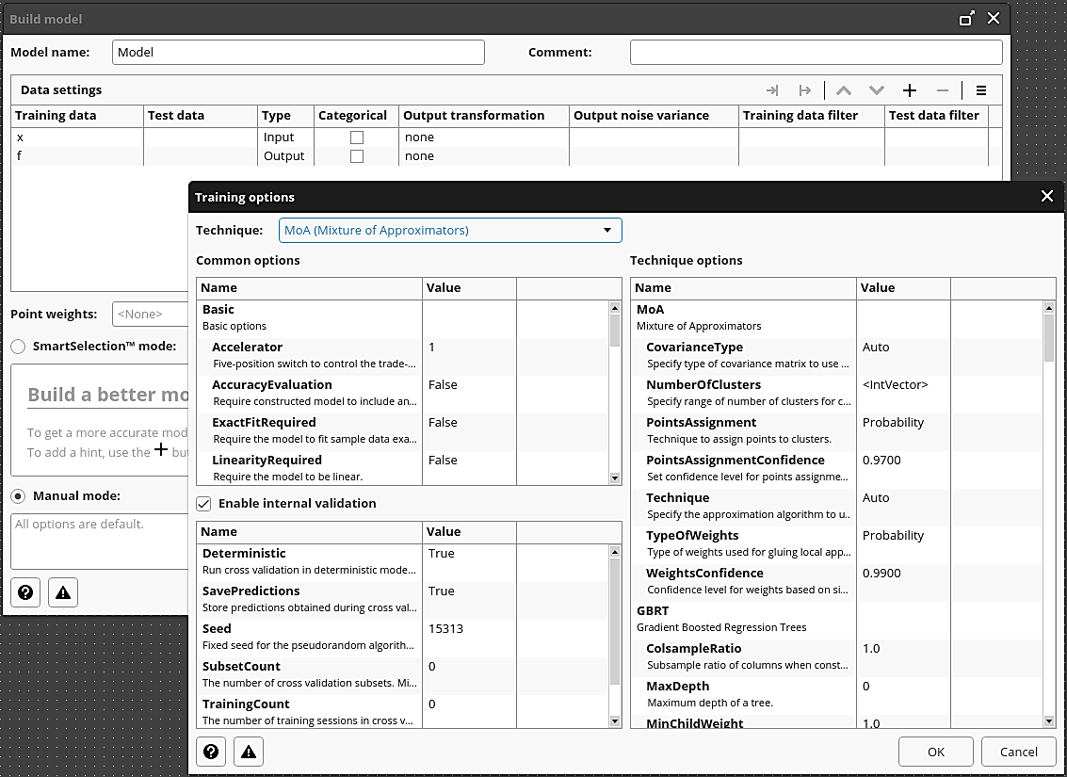
Task: Click Cancel in Training options
Action: coord(1019,752)
